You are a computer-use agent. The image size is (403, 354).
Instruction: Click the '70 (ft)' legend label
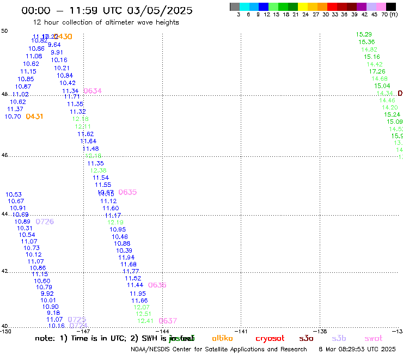(x=389, y=14)
